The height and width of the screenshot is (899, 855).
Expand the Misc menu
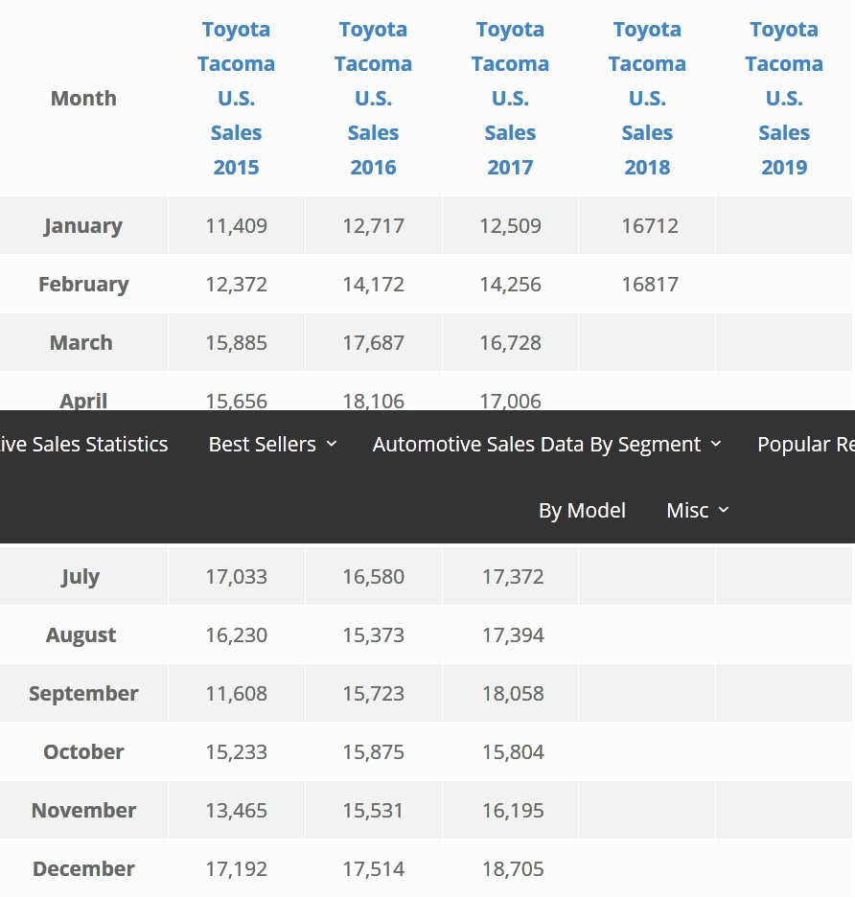[697, 510]
